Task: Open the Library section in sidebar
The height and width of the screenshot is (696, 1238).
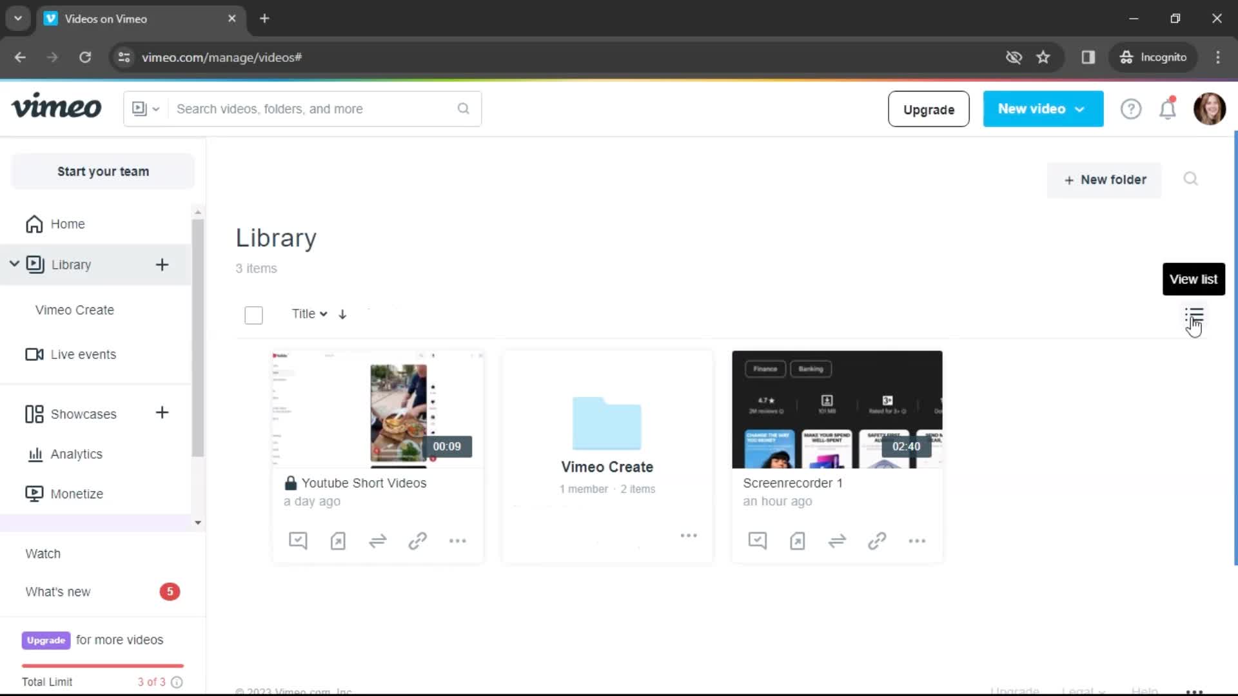Action: (70, 264)
